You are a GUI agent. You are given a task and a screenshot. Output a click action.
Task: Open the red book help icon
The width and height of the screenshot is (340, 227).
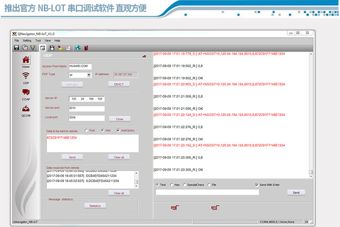tap(86, 48)
